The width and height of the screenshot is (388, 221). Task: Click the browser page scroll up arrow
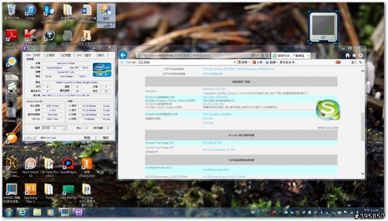pyautogui.click(x=363, y=71)
